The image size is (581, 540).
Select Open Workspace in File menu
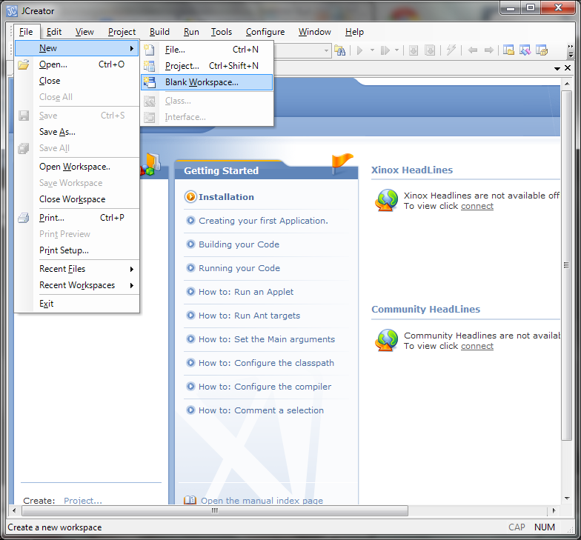click(77, 167)
